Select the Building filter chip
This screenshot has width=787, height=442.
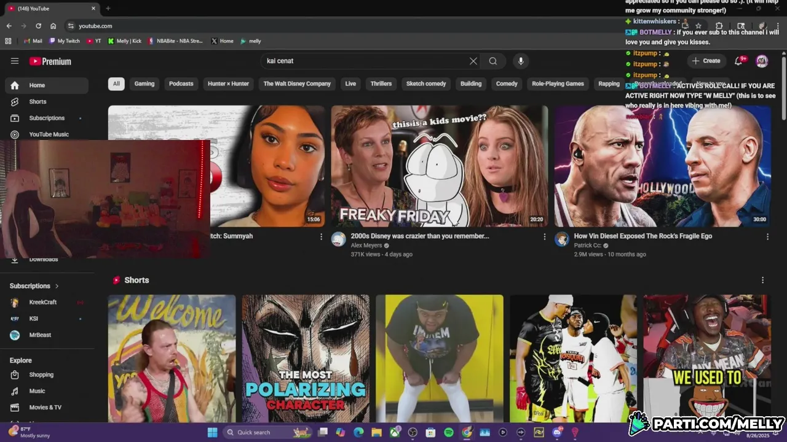(471, 83)
